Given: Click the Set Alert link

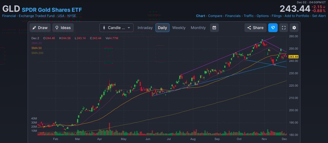Looking at the screenshot, I should pyautogui.click(x=319, y=16).
